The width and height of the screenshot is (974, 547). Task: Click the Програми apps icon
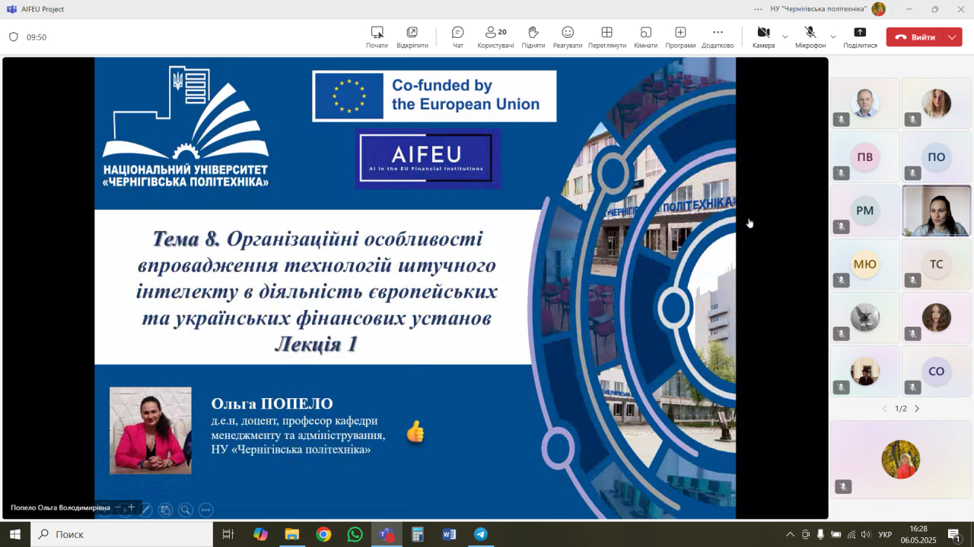(x=680, y=36)
